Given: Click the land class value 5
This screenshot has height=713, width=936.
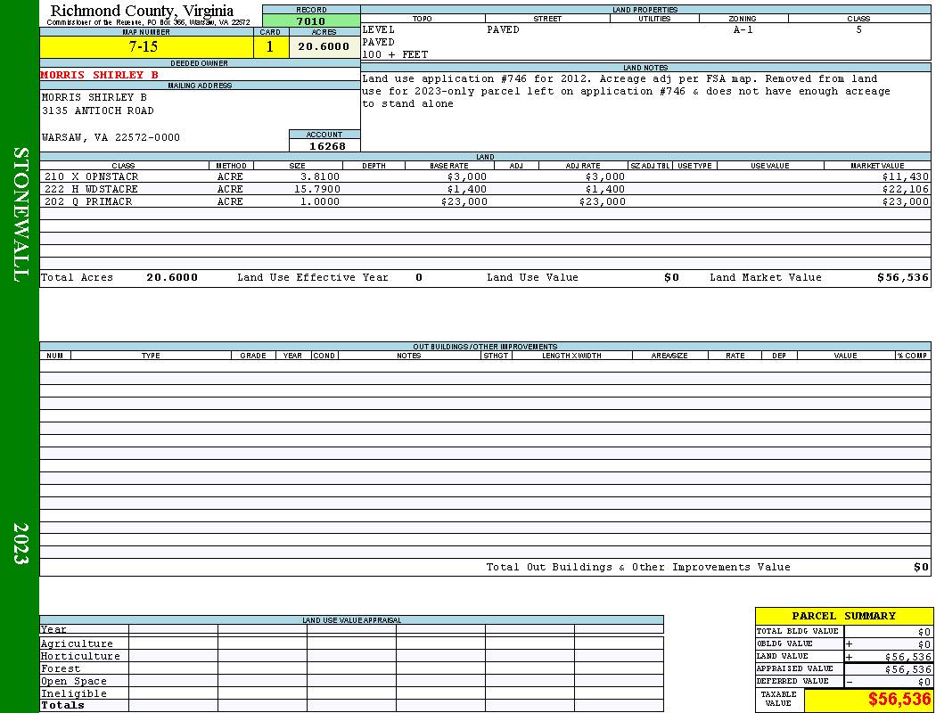Looking at the screenshot, I should [x=859, y=29].
